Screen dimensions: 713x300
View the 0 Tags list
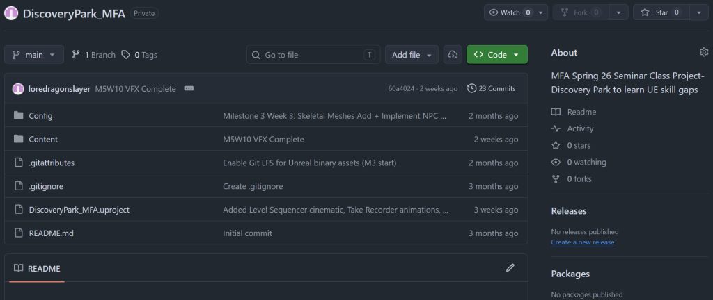coord(139,55)
